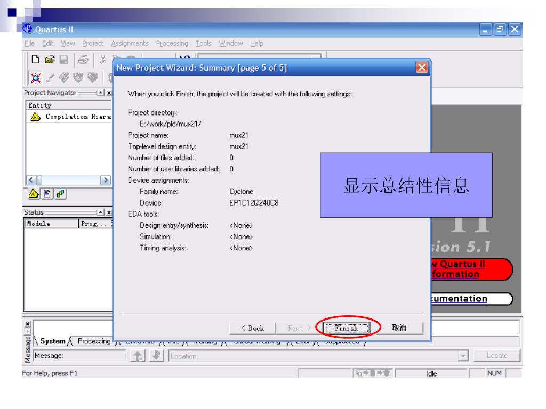Click the Top-level design entity label
546x409 pixels.
pyautogui.click(x=162, y=146)
